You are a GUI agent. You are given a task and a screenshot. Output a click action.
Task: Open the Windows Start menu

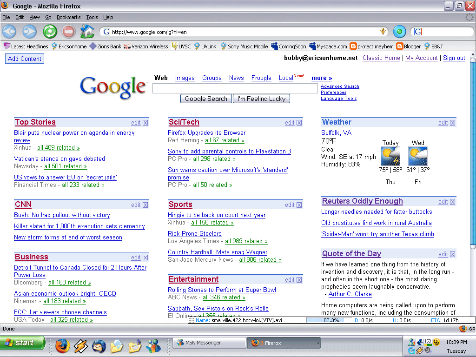coord(22,343)
